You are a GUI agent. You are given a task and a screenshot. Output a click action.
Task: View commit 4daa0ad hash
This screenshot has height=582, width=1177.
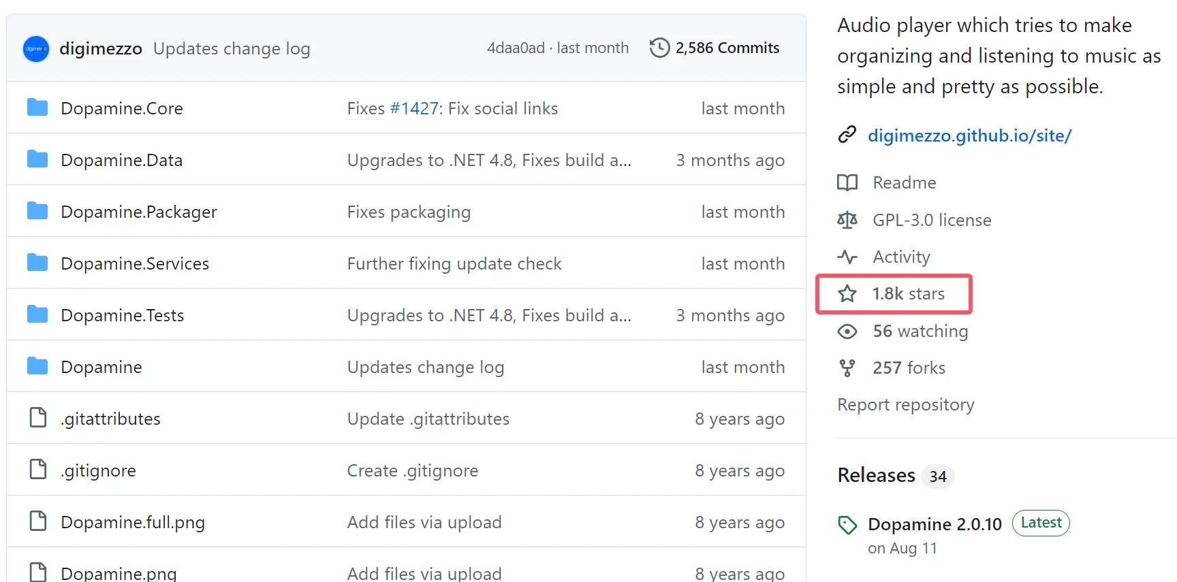[x=516, y=48]
